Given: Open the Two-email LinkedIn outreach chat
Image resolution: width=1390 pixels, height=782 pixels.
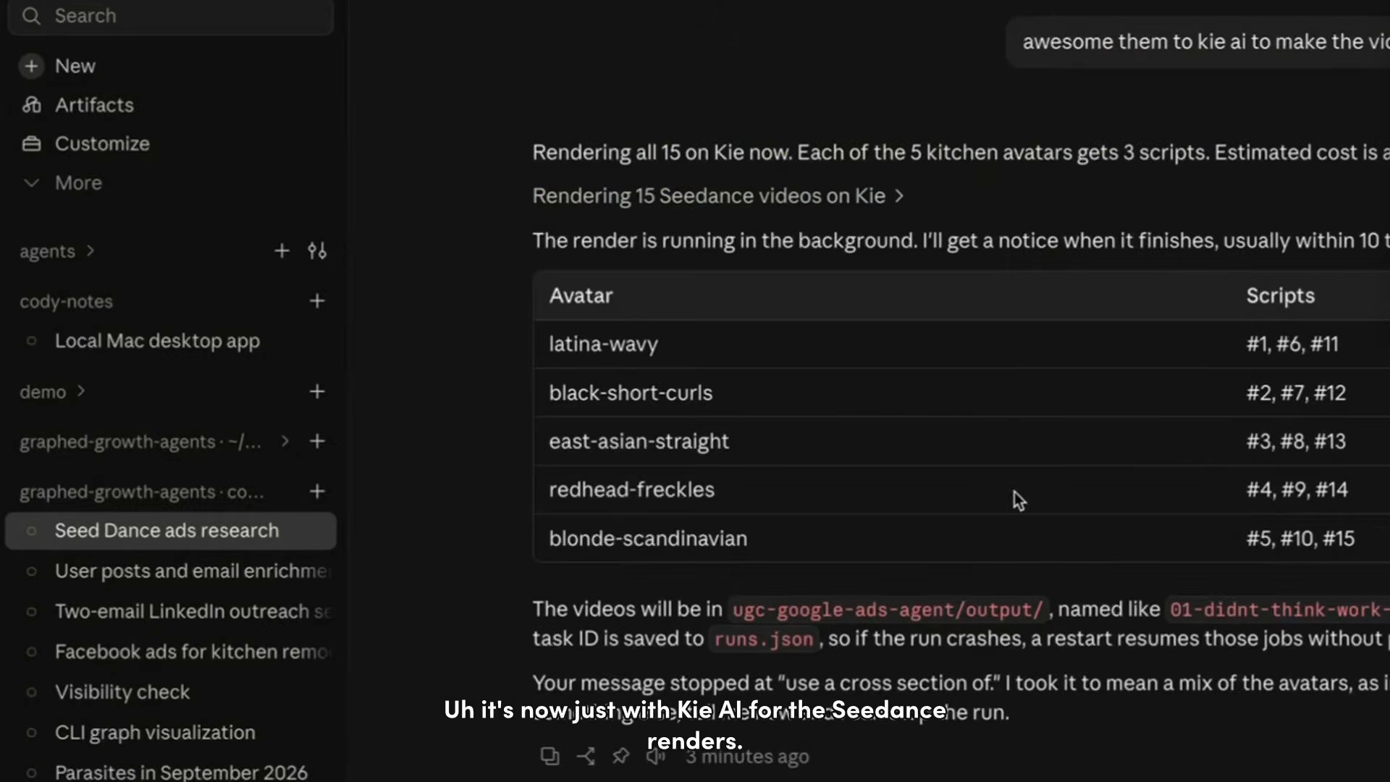Looking at the screenshot, I should (x=192, y=612).
